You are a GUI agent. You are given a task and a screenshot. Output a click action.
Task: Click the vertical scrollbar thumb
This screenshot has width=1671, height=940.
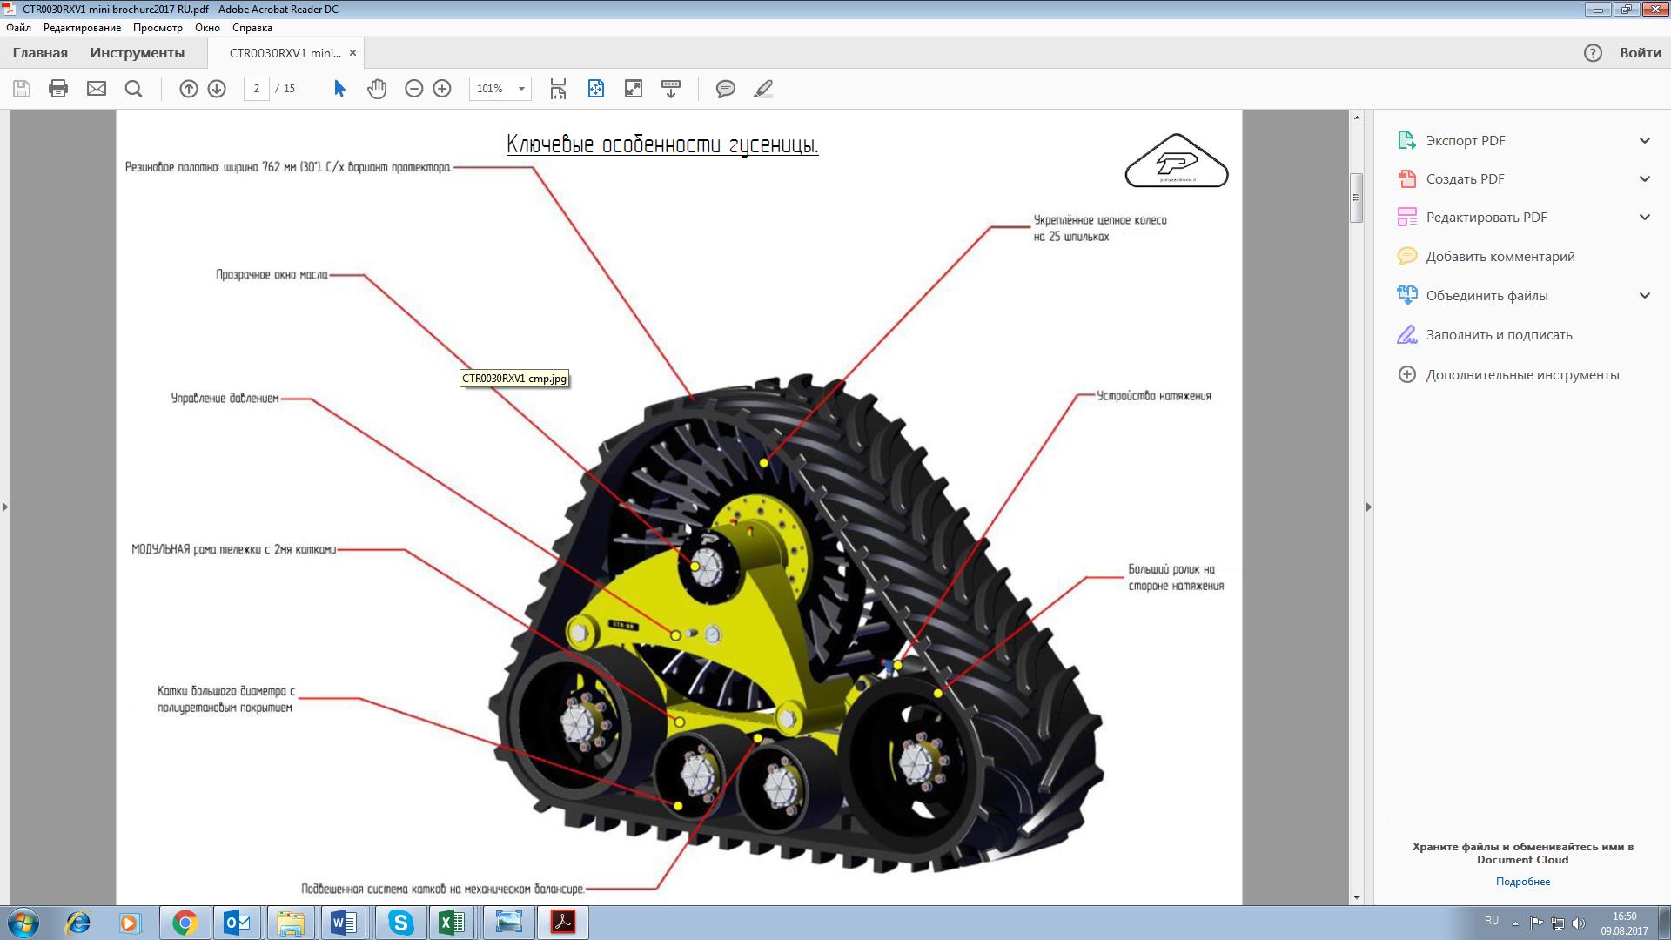tap(1356, 198)
